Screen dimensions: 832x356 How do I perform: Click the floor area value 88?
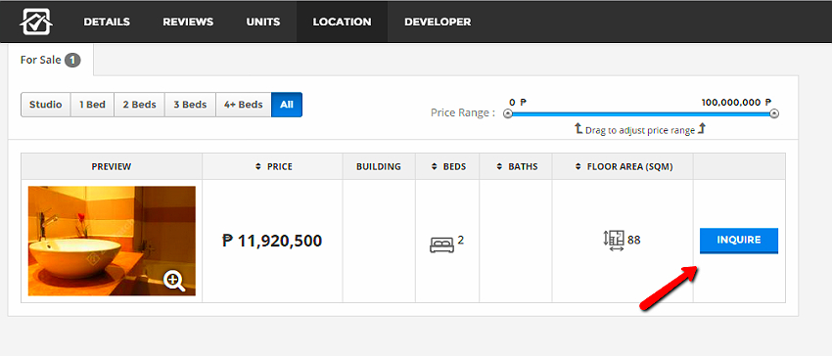tap(634, 241)
